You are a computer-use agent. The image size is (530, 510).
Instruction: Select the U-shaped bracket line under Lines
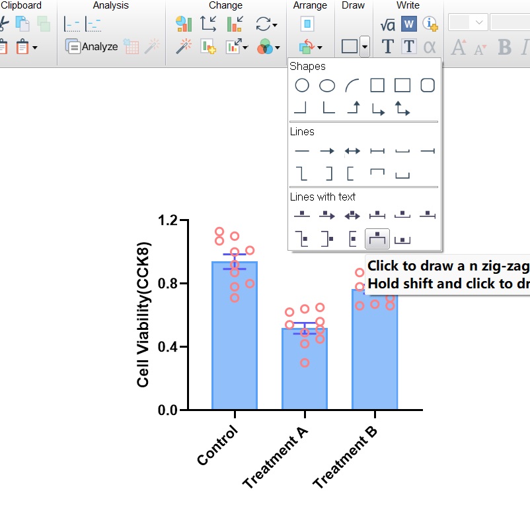click(402, 174)
